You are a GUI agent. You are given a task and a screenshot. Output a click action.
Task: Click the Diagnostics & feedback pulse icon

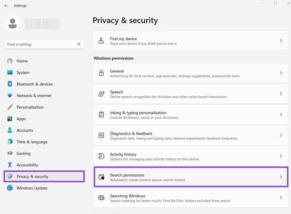(101, 135)
